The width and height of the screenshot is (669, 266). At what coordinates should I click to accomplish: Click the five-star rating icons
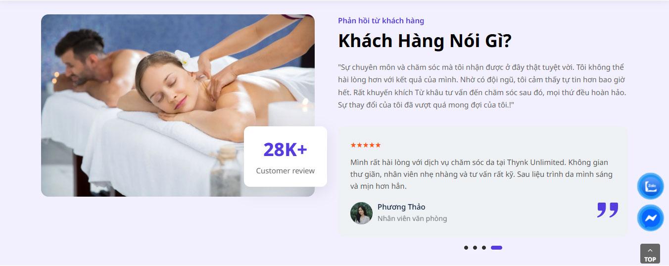[366, 145]
